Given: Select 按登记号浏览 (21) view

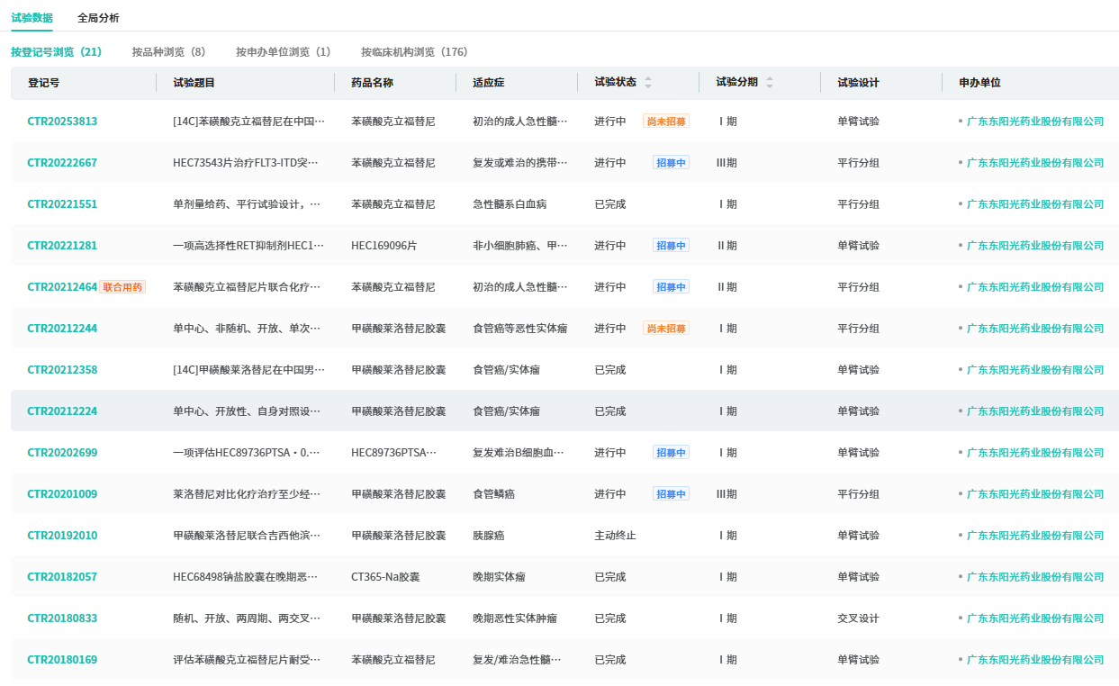Looking at the screenshot, I should coord(57,52).
